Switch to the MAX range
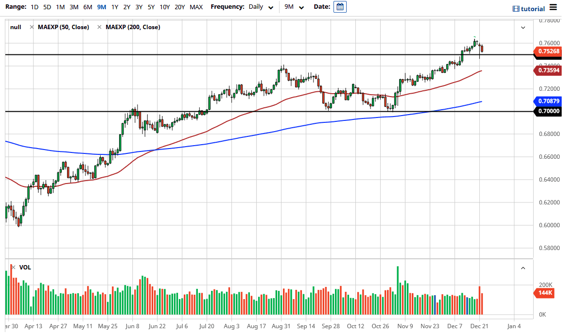This screenshot has width=562, height=335. pyautogui.click(x=196, y=7)
